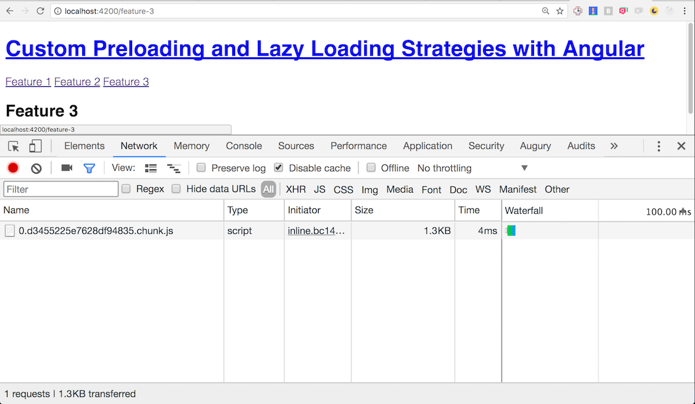Switch to the Memory tab
This screenshot has width=695, height=404.
(192, 146)
